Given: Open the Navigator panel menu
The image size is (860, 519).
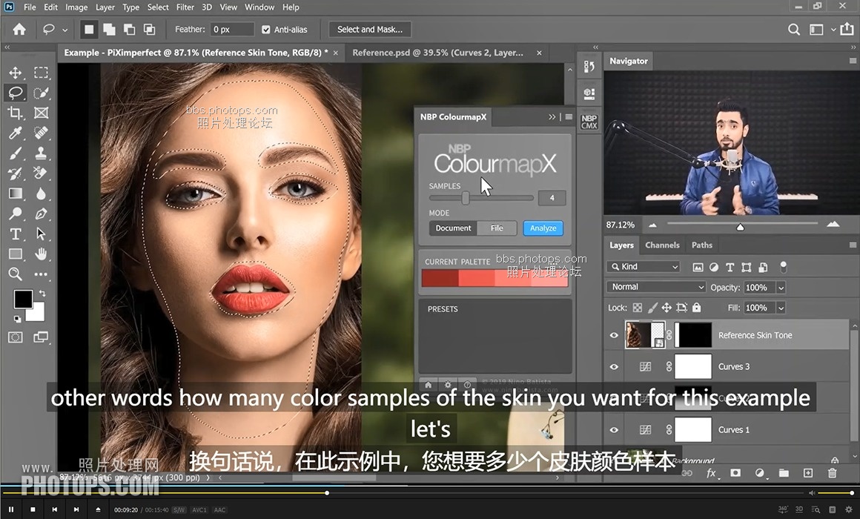Looking at the screenshot, I should 853,61.
